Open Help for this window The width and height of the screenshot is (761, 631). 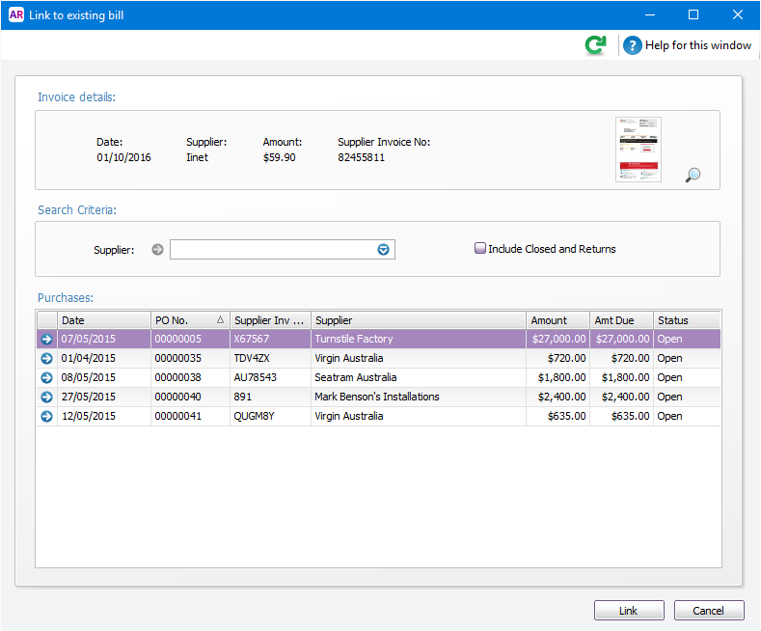pos(688,45)
